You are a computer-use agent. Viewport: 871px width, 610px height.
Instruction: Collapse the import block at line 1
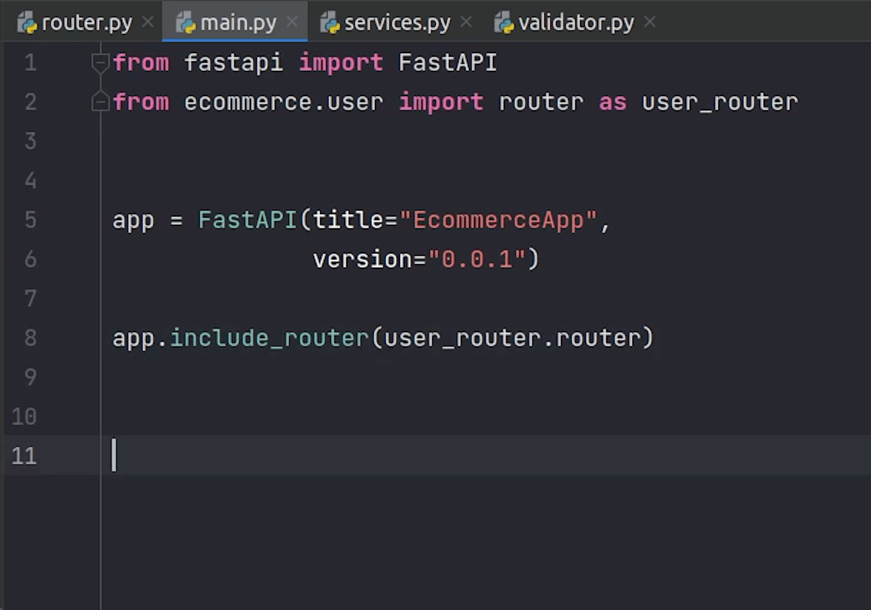point(100,62)
